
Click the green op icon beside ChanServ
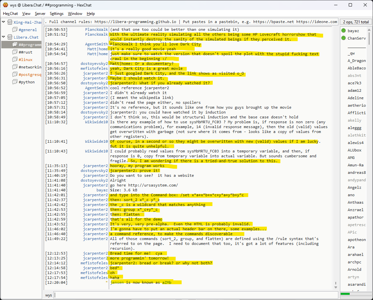(x=344, y=38)
